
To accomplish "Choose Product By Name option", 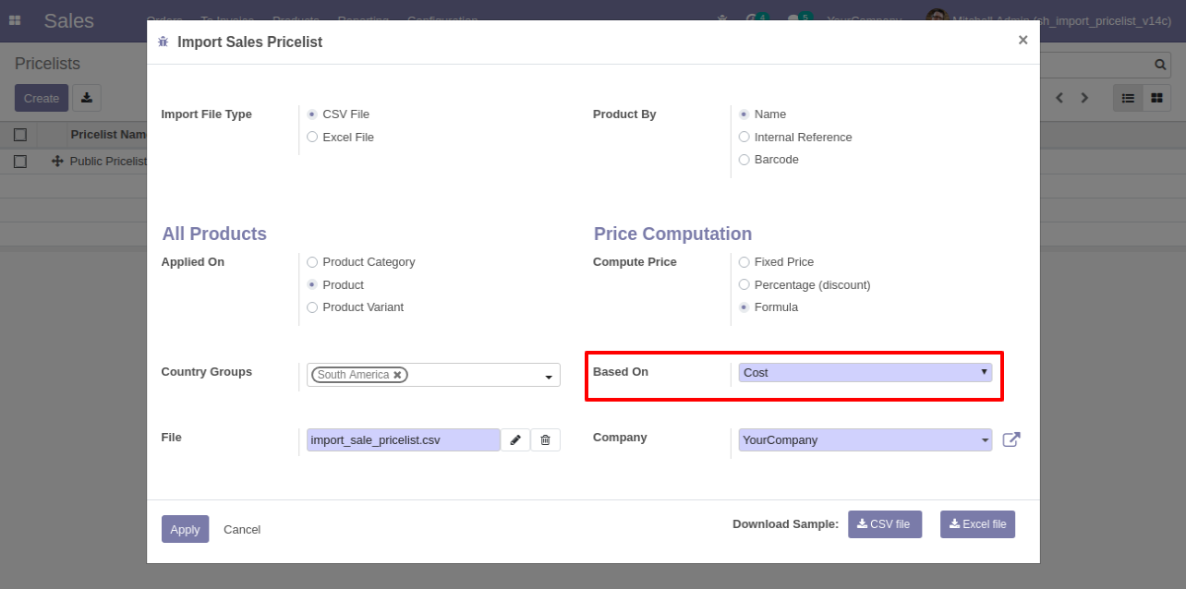I will pyautogui.click(x=744, y=114).
